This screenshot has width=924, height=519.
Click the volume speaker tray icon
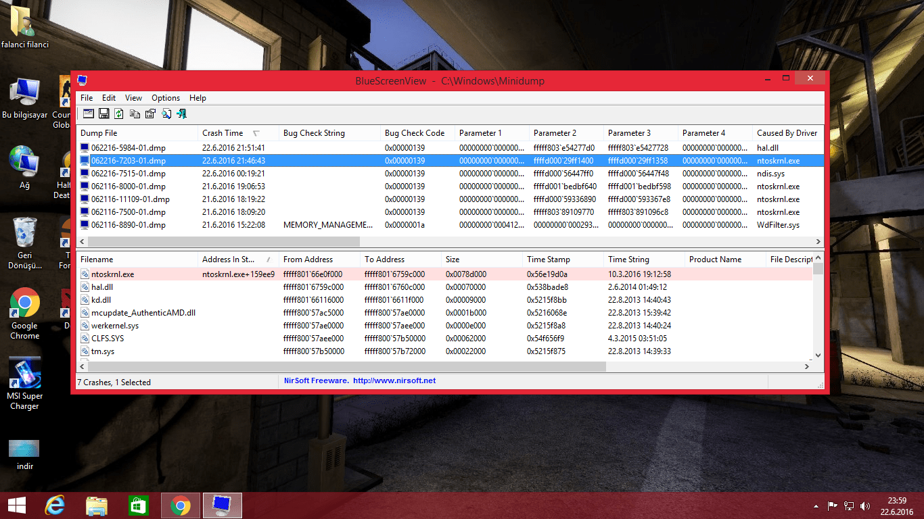pyautogui.click(x=865, y=505)
